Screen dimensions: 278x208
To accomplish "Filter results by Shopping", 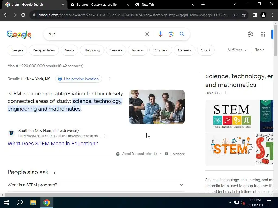I will click(92, 50).
